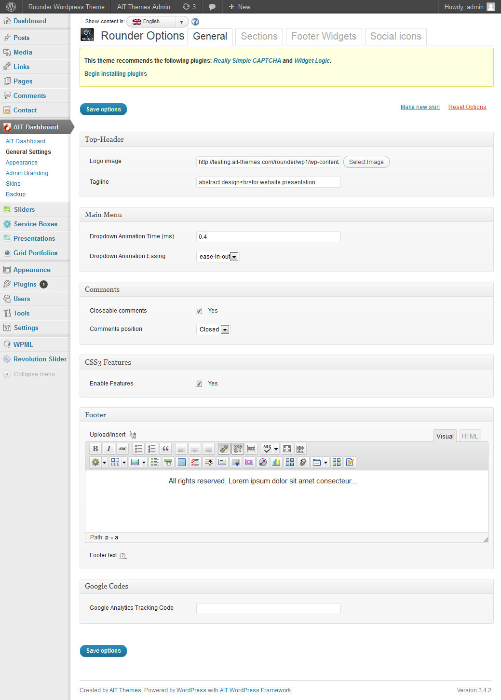Switch to the Footer Widgets tab
This screenshot has height=700, width=501.
point(324,36)
